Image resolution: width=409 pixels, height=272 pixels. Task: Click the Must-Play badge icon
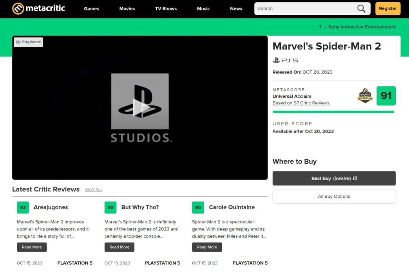365,96
